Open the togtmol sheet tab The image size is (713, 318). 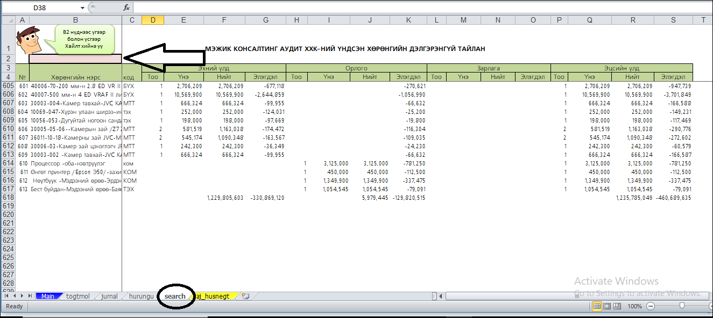[78, 296]
